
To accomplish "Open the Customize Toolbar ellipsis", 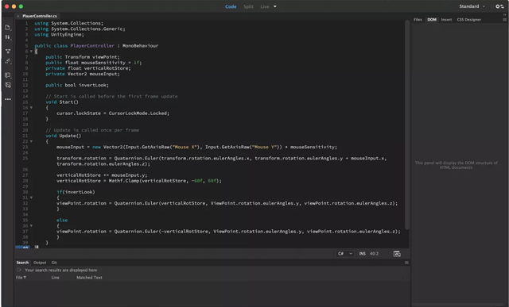I will click(x=8, y=99).
